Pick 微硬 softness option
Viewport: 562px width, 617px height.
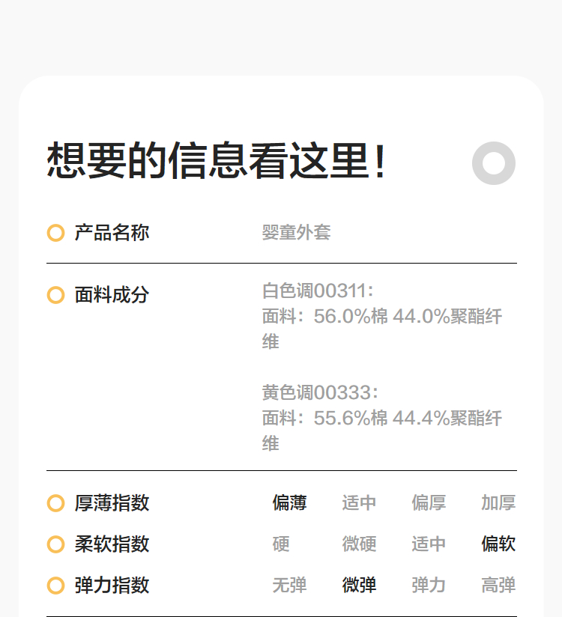(x=359, y=544)
